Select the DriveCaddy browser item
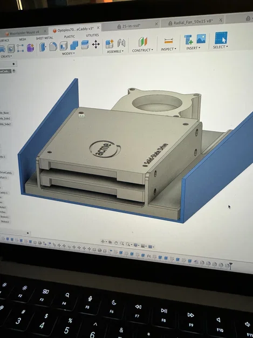The image size is (253, 338). tap(6, 173)
